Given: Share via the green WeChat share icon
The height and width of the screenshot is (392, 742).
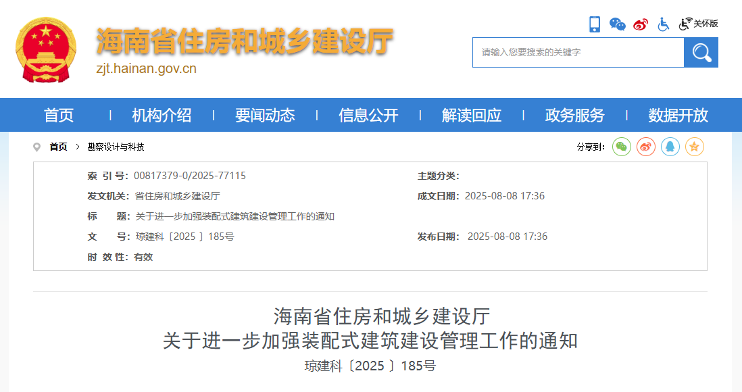Looking at the screenshot, I should [621, 147].
